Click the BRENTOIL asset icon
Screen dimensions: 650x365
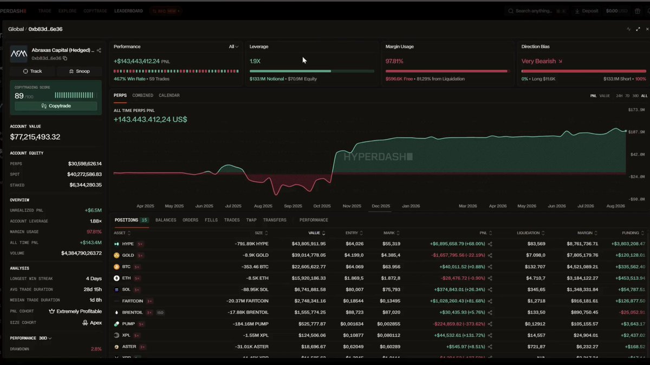point(116,313)
